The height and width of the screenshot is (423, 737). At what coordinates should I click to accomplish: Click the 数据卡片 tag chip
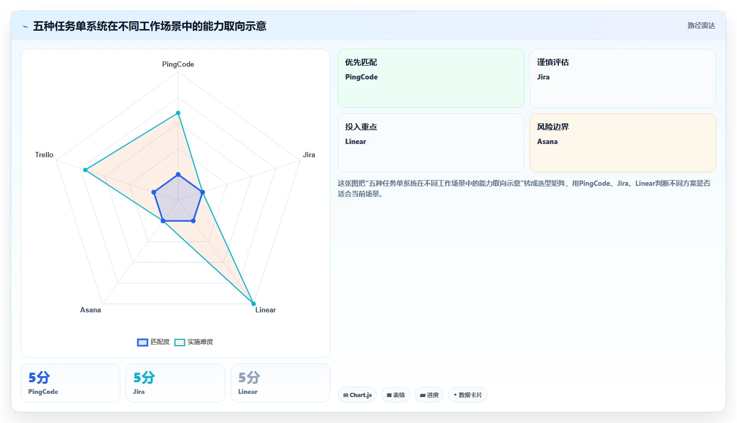coord(467,395)
